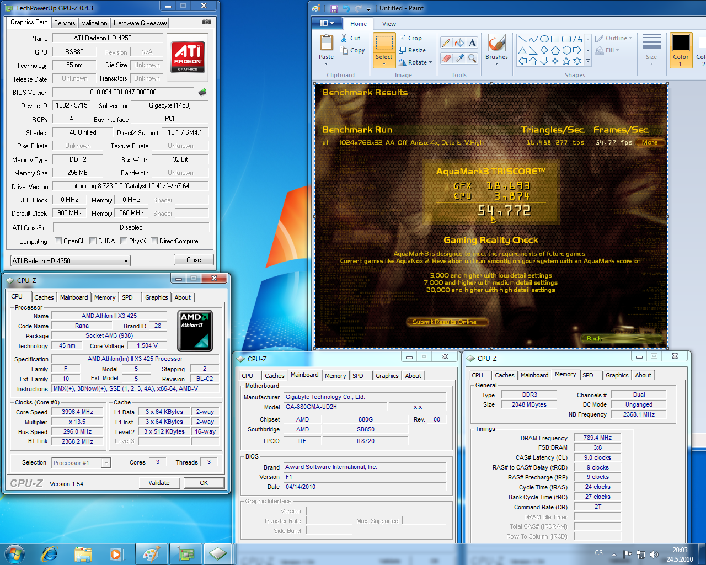Click the 789.4 MHz DRAM Frequency value
The height and width of the screenshot is (565, 706).
[x=597, y=438]
